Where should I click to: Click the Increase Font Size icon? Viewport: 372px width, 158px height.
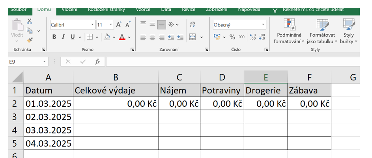tap(119, 25)
